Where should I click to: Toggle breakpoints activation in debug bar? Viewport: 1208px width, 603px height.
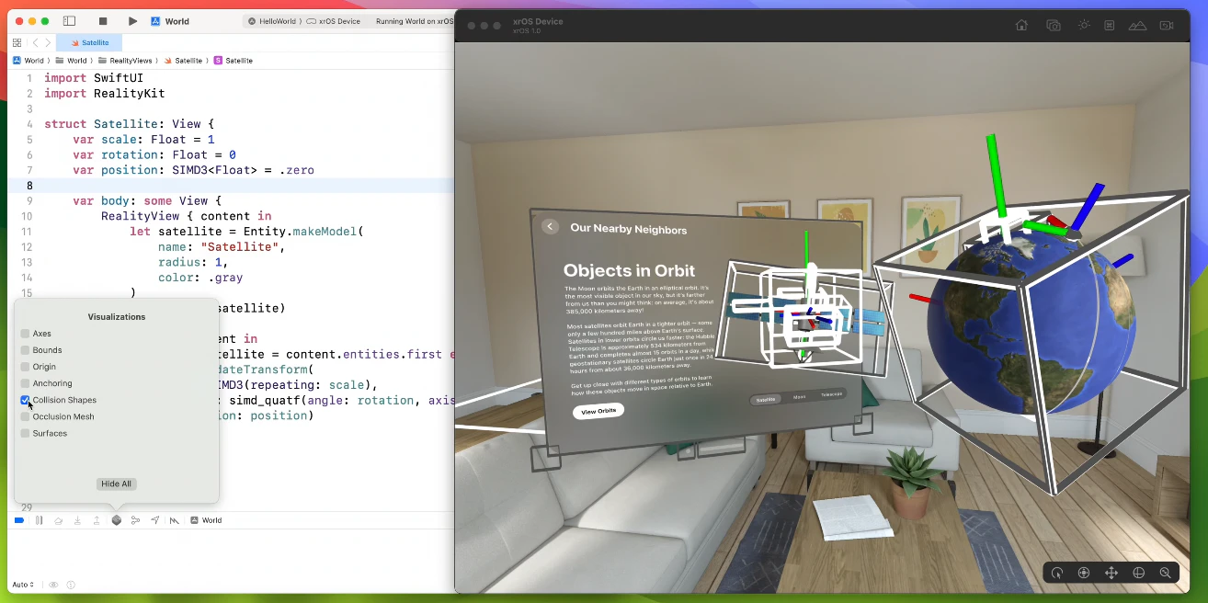[18, 520]
